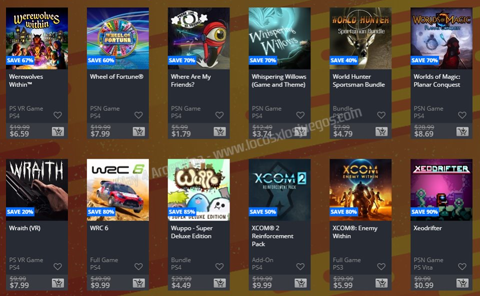Favorite XCOM 2 Reinforcement Pack with heart
The image size is (480, 296).
pos(300,267)
